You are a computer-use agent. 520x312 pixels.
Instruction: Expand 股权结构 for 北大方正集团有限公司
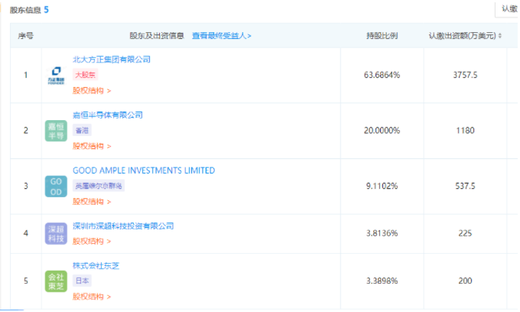tap(92, 91)
